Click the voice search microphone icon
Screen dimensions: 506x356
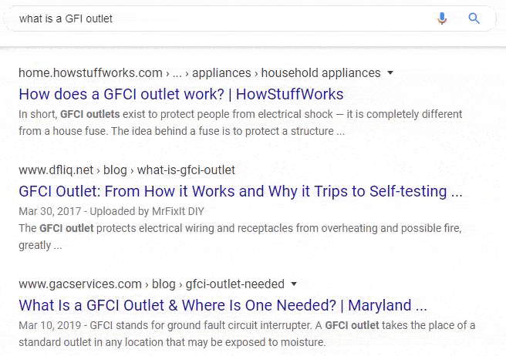click(442, 18)
